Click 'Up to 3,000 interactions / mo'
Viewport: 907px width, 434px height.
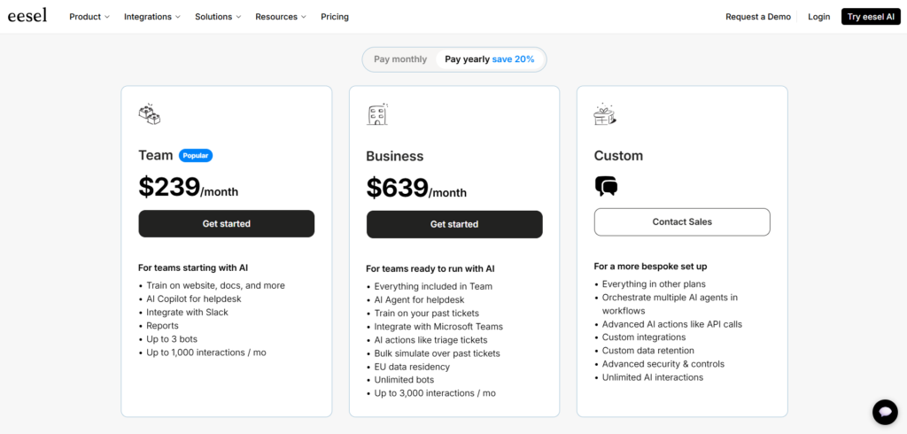(434, 393)
